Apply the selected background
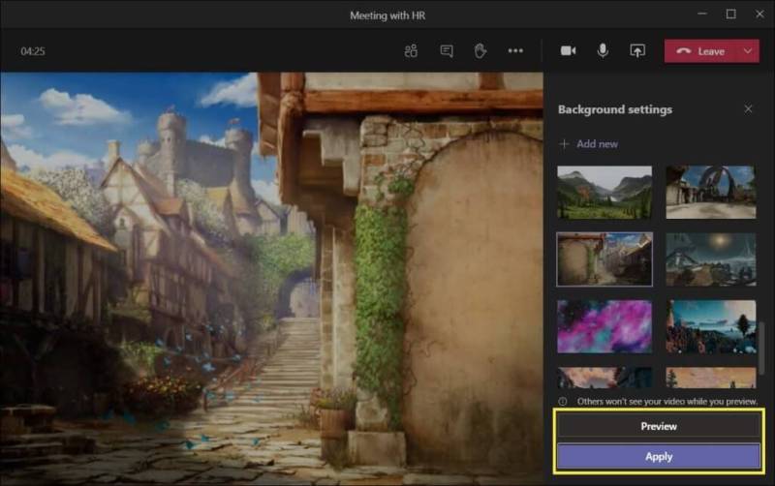Viewport: 775px width, 486px height. pyautogui.click(x=658, y=456)
